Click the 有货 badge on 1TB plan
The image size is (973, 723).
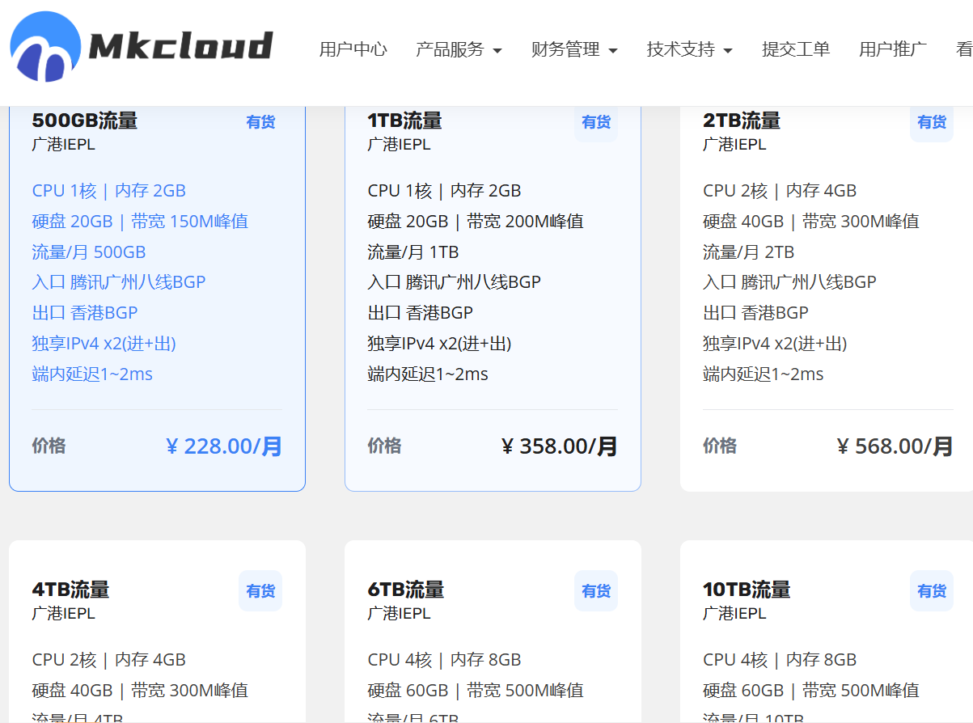point(596,122)
